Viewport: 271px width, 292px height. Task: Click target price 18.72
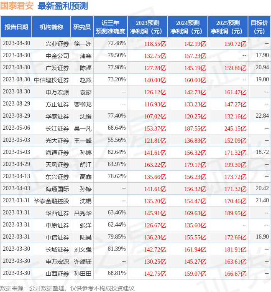coord(262,152)
